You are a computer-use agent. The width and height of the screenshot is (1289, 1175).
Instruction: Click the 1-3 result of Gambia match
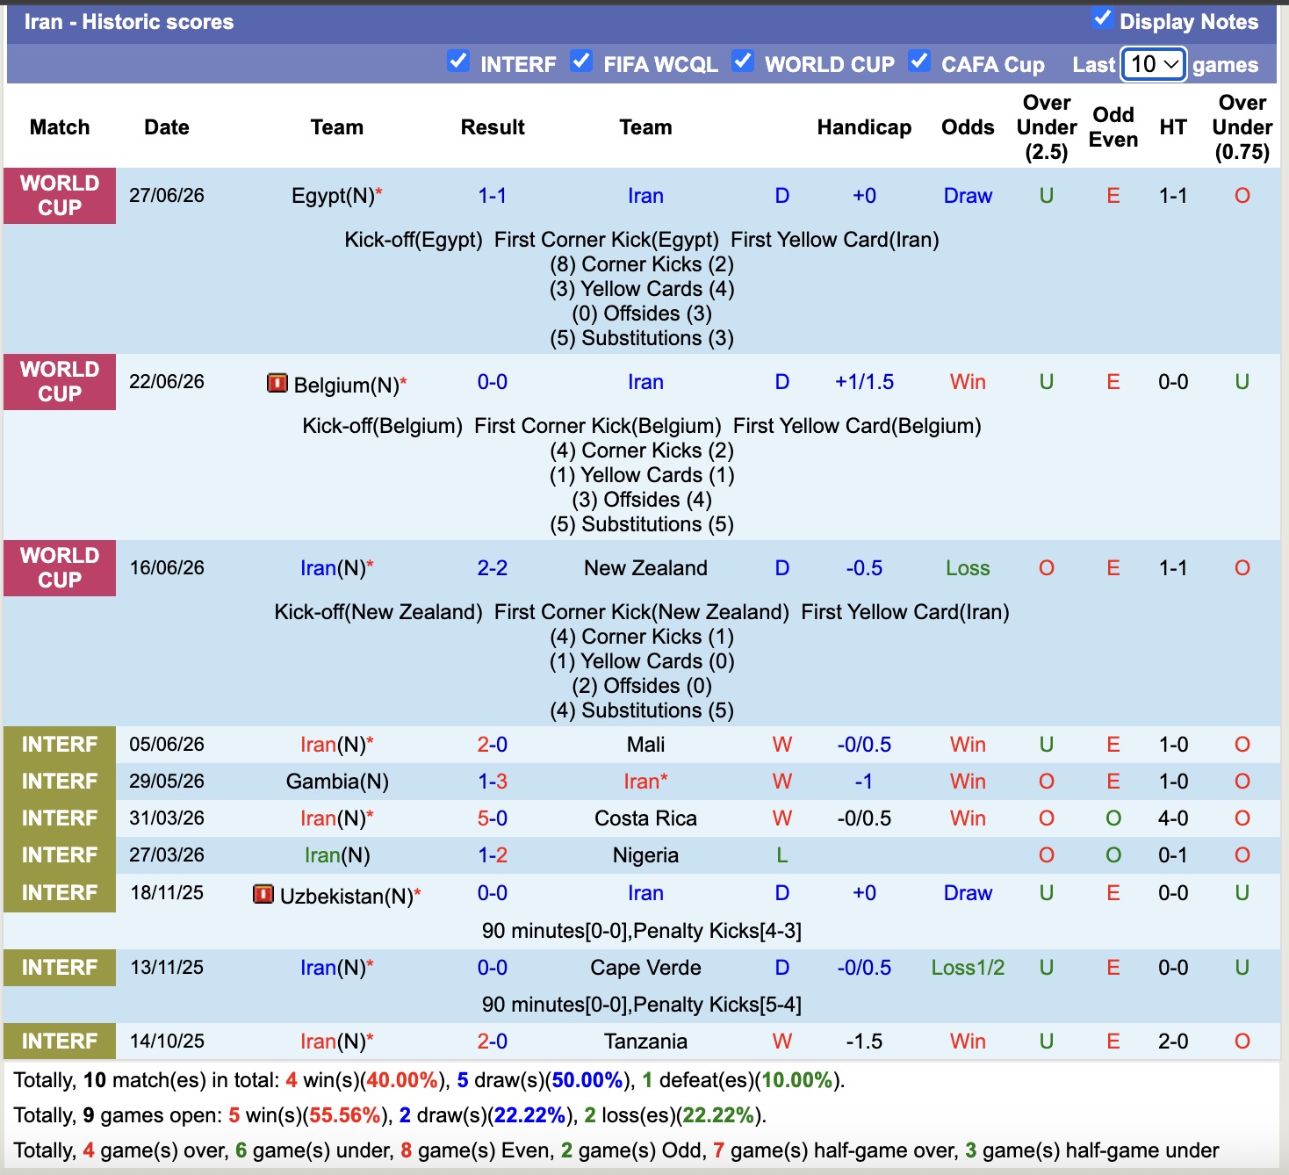tap(493, 782)
